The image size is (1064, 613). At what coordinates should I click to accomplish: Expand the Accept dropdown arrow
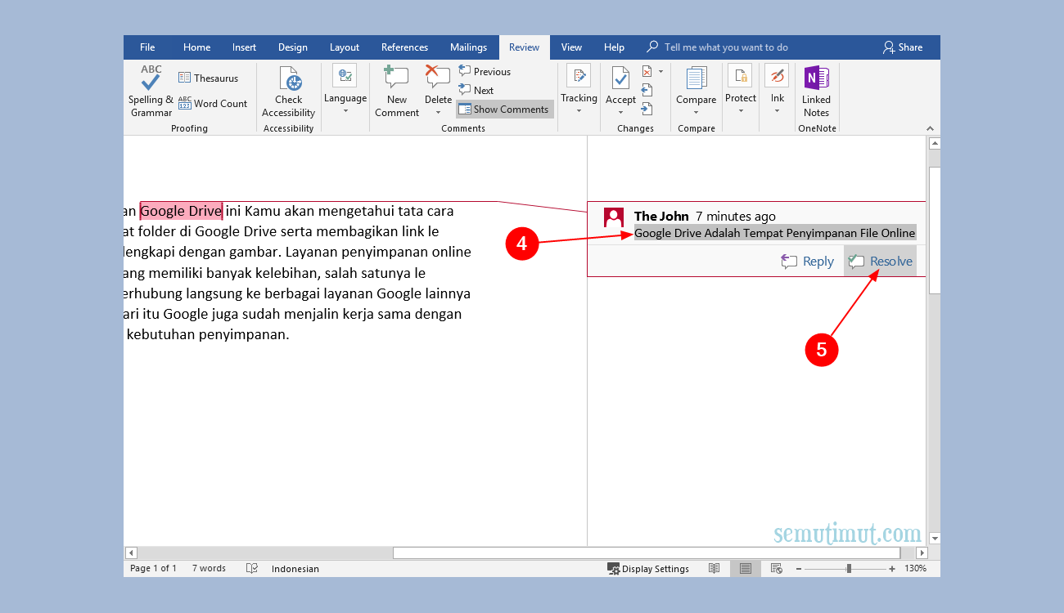coord(620,113)
